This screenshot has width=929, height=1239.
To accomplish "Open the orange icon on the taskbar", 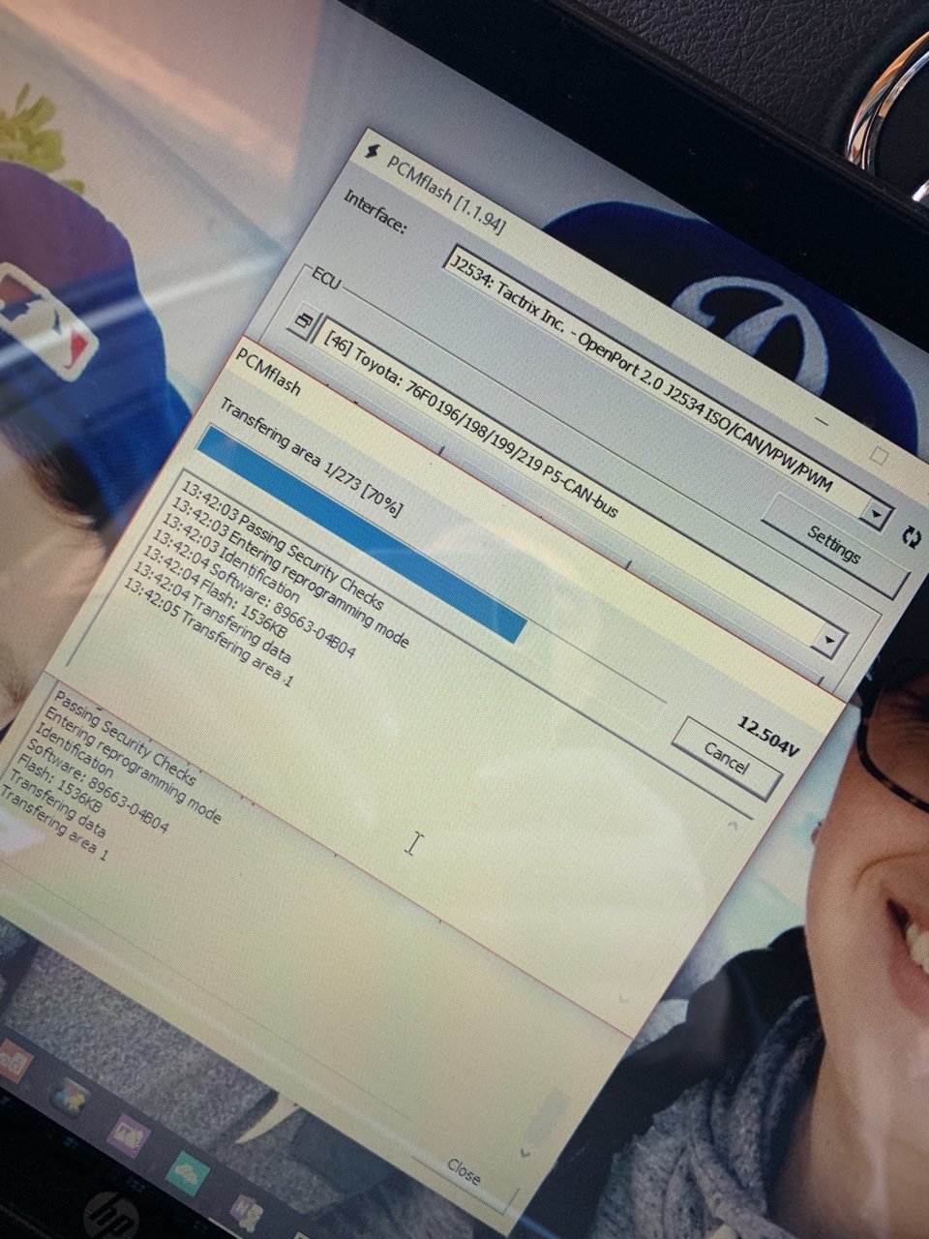I will point(14,1064).
